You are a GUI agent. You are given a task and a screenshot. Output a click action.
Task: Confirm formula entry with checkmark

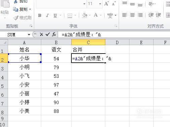click(48, 34)
